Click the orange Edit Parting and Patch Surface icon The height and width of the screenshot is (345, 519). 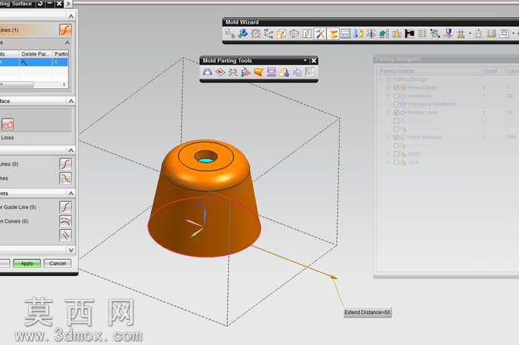click(259, 72)
